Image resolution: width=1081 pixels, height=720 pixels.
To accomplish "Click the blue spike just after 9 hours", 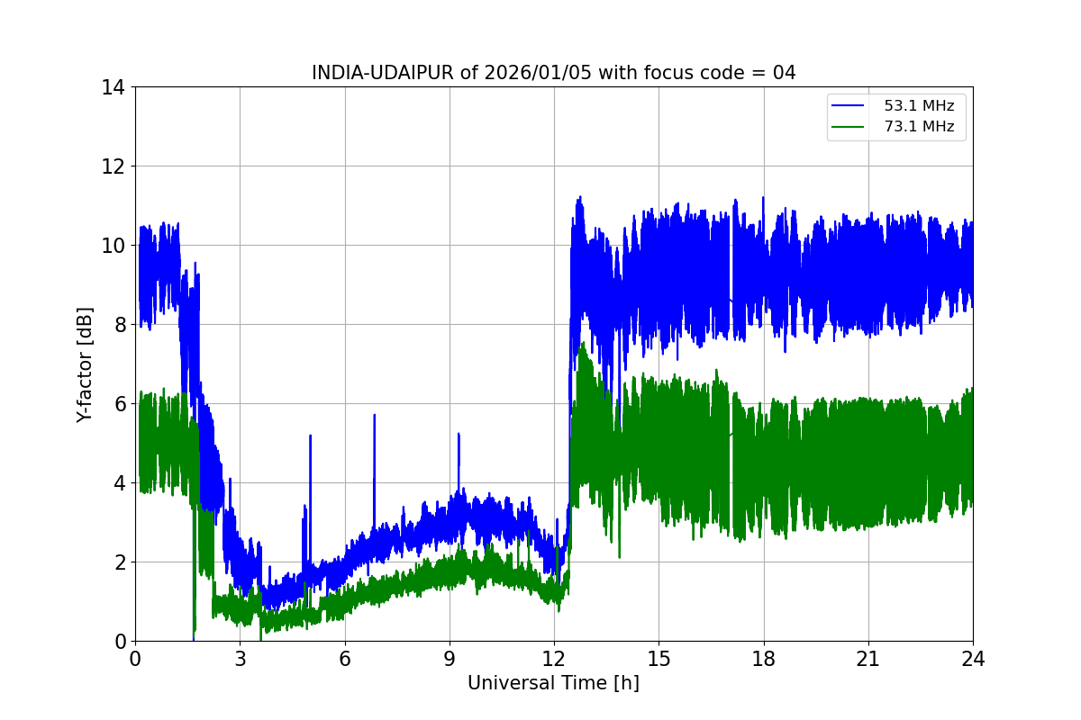I will (x=459, y=463).
